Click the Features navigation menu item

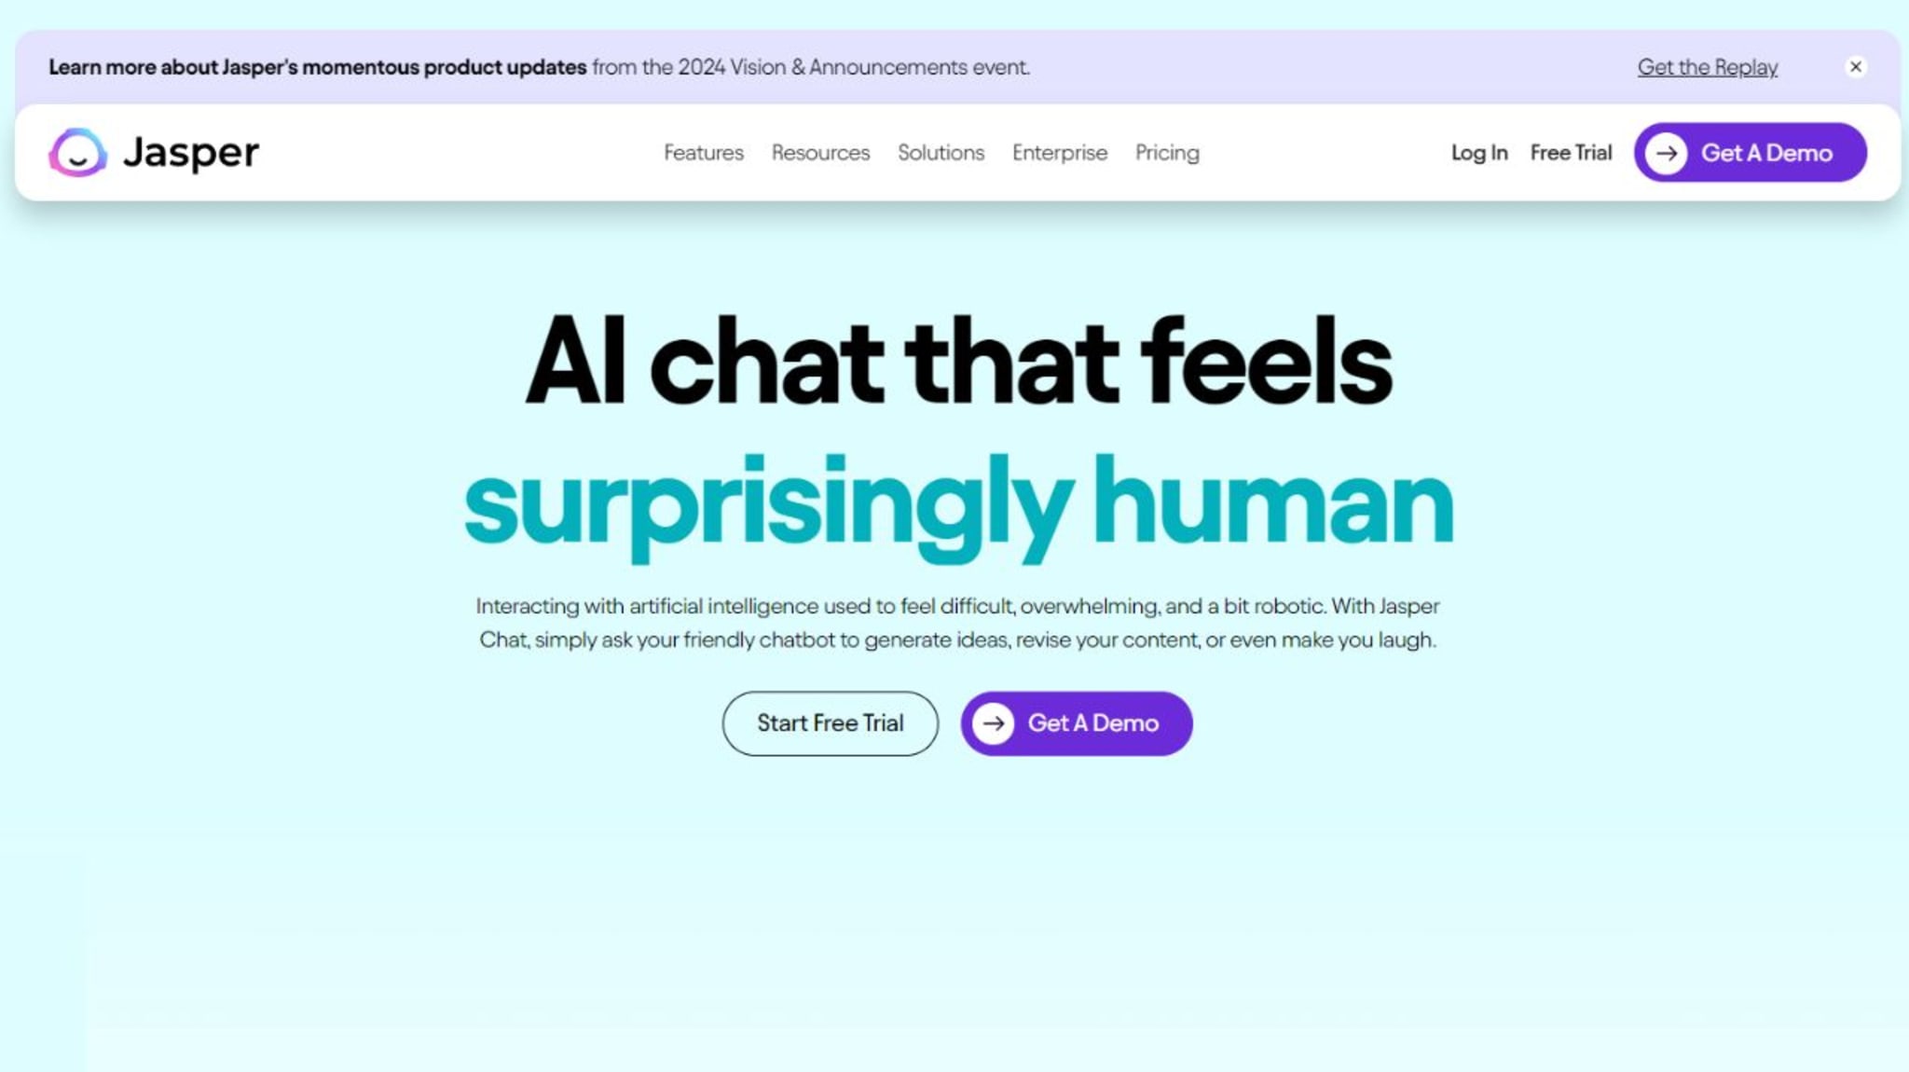704,152
